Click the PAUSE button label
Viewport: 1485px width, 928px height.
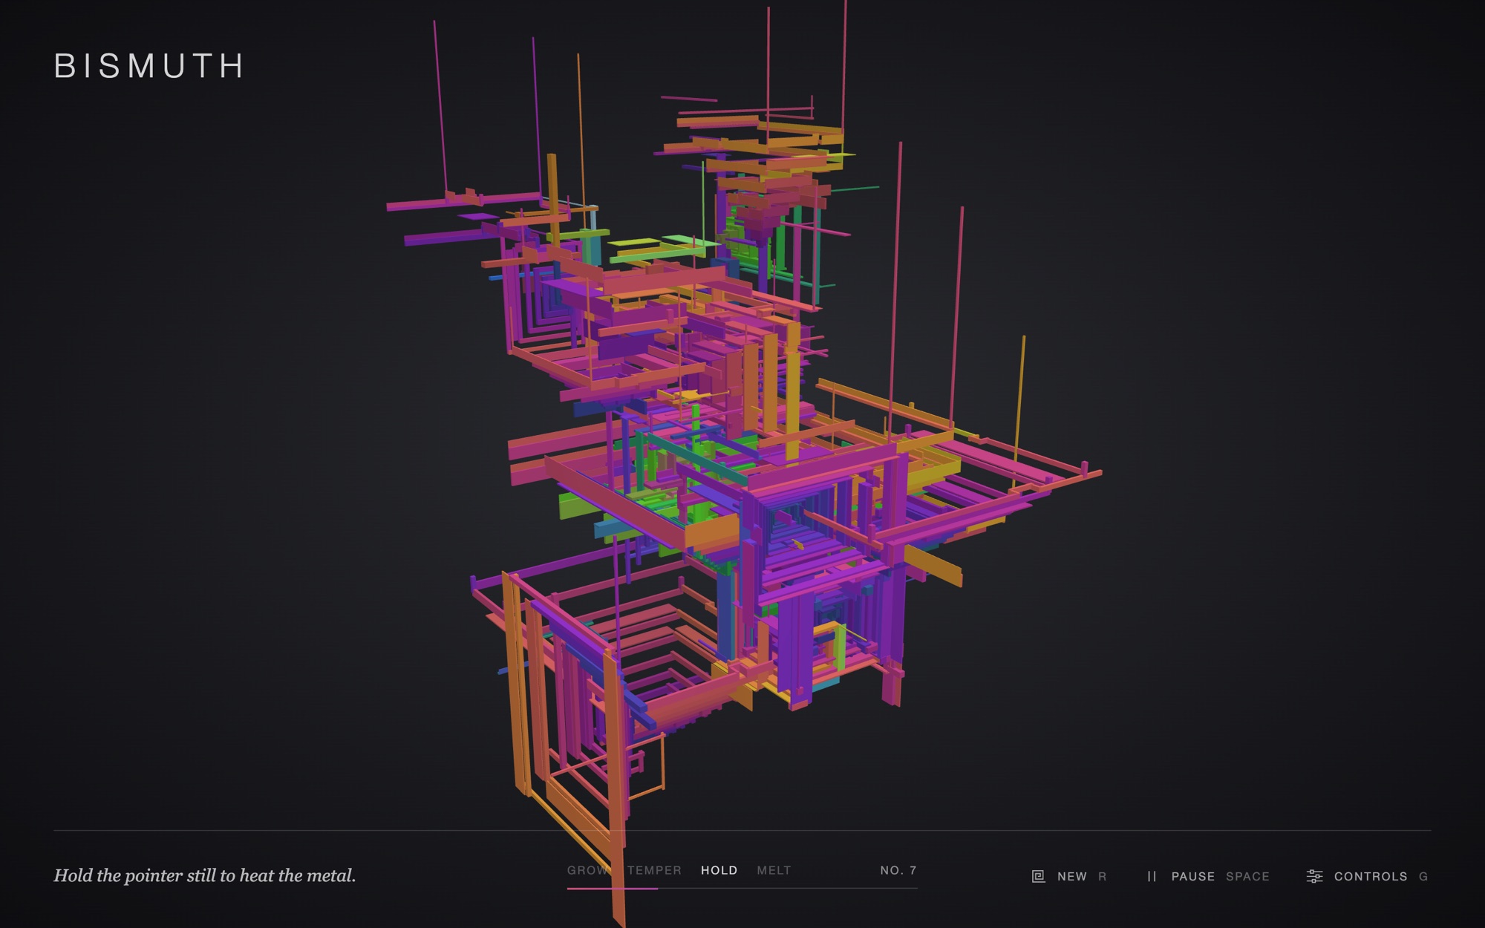pos(1192,876)
